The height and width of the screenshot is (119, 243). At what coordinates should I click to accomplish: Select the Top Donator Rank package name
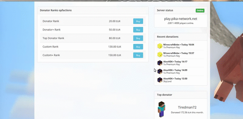tap(53, 38)
